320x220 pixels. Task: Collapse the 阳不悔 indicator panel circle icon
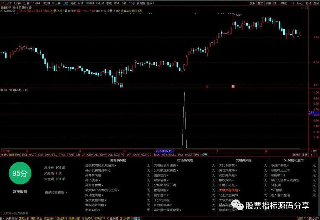coord(2,90)
